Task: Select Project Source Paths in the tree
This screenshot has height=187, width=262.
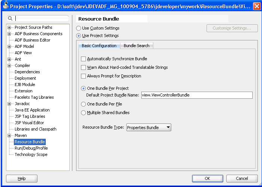Action: click(33, 27)
